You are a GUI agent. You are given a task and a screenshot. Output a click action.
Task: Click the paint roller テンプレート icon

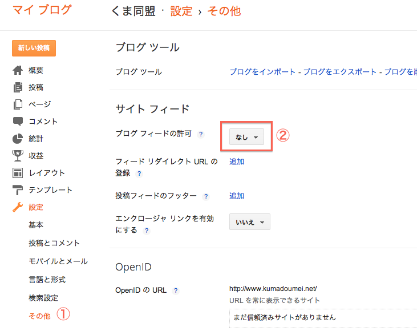coord(18,190)
